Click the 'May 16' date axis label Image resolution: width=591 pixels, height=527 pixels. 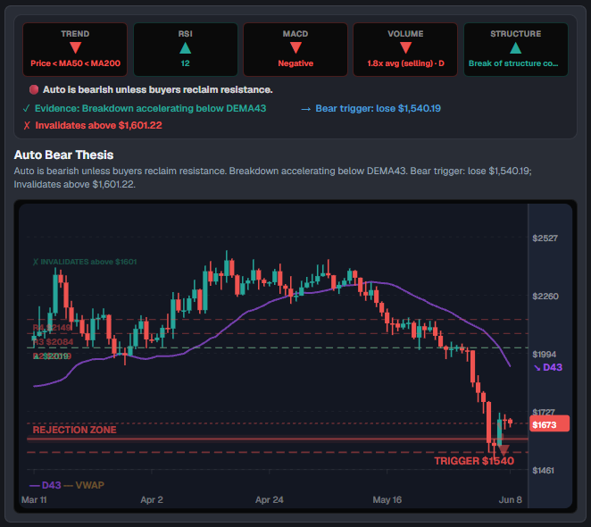pos(387,500)
